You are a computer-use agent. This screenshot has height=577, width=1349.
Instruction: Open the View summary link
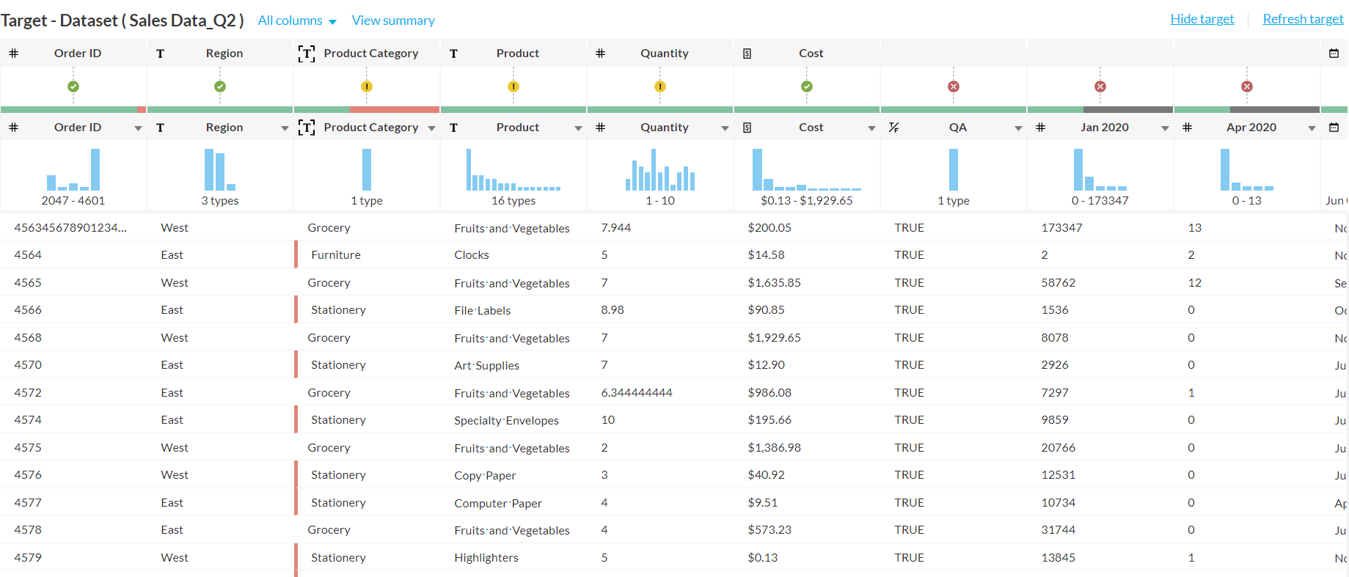pos(393,21)
